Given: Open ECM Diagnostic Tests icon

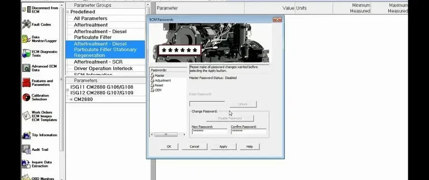Looking at the screenshot, I should click(x=26, y=53).
